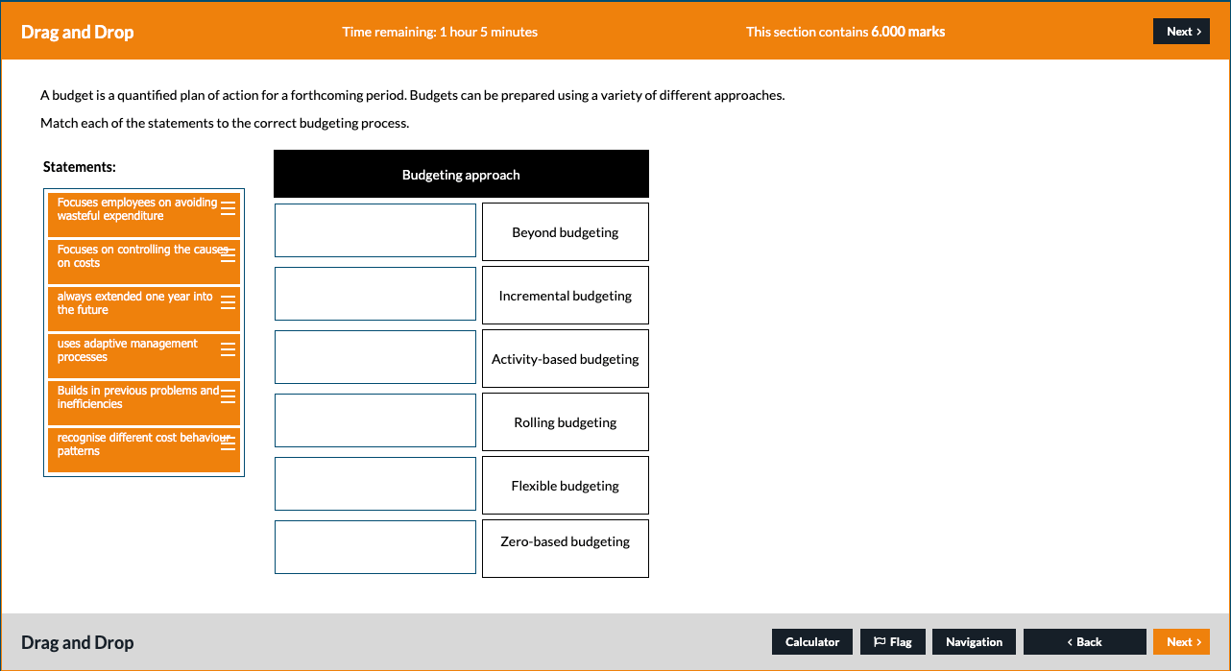1231x671 pixels.
Task: Click the drop zone beside 'Activity-based budgeting'
Action: pyautogui.click(x=374, y=356)
